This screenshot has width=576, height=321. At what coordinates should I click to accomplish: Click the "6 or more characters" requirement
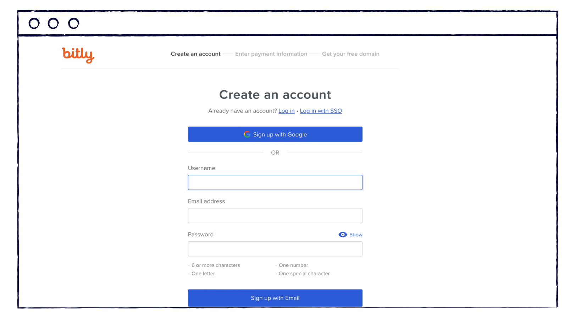coord(216,265)
